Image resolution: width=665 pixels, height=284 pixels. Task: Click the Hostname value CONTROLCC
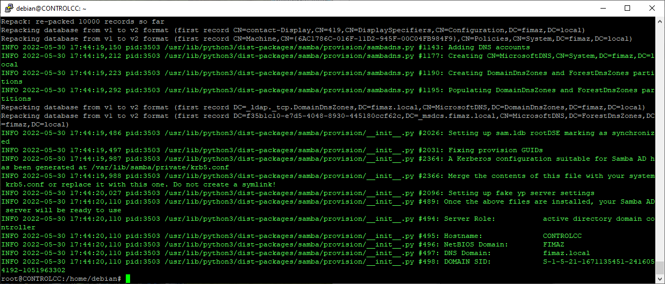coord(562,236)
